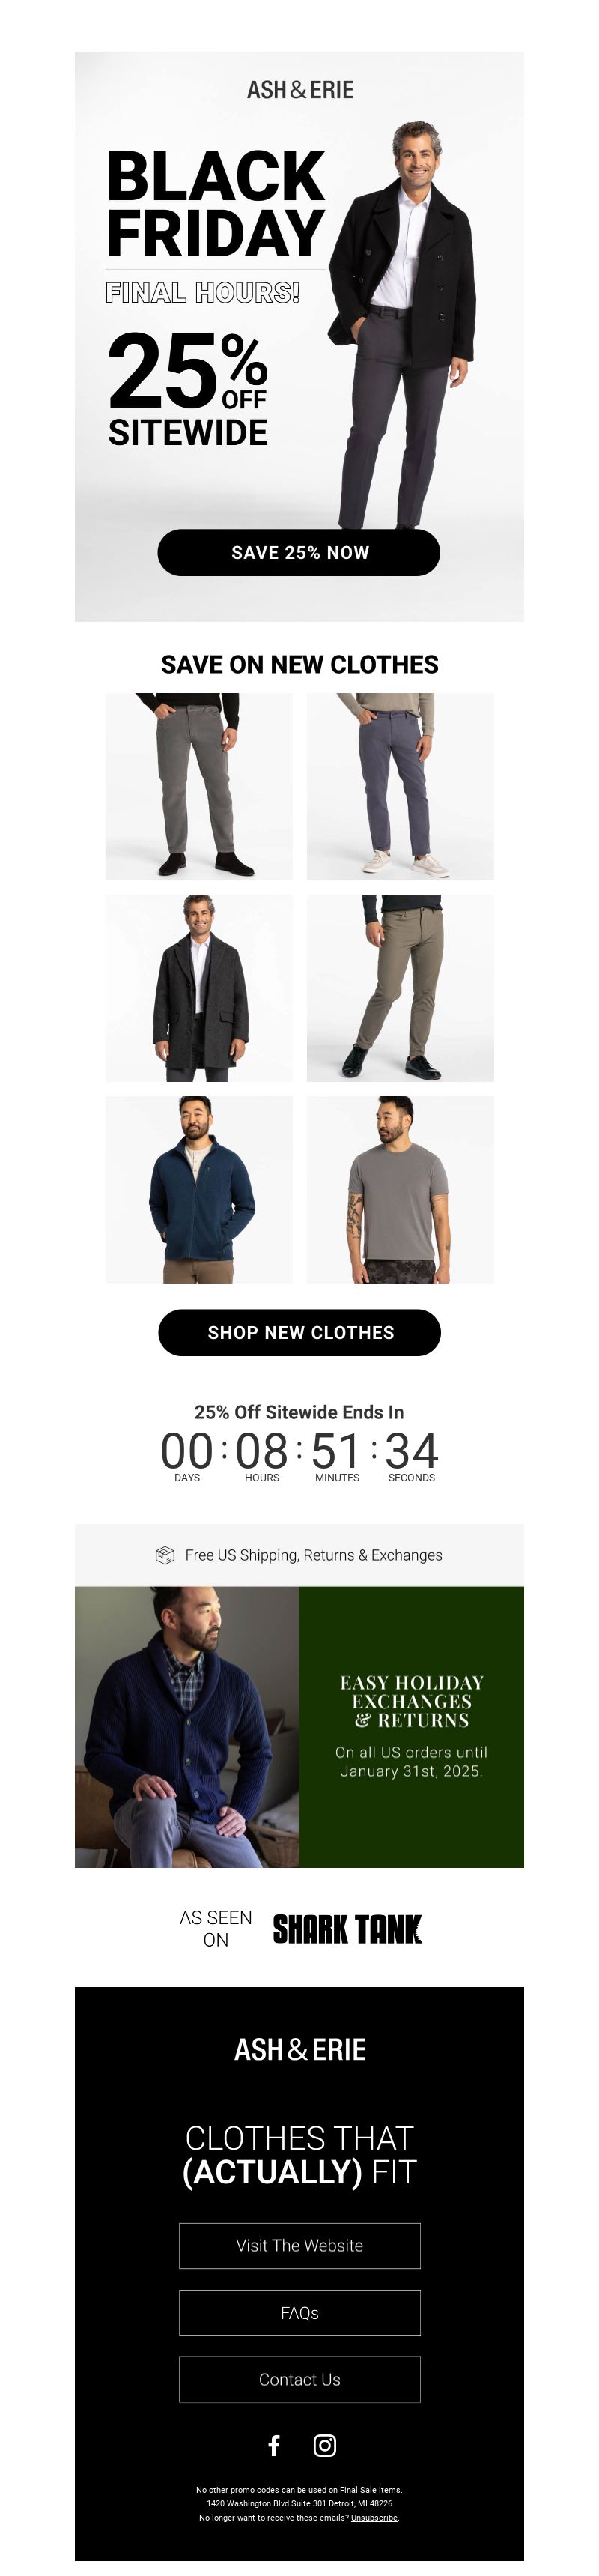Open the FAQs button

coord(300,2313)
